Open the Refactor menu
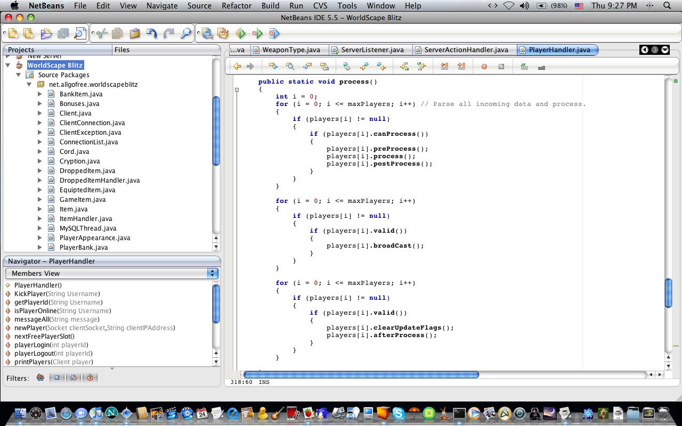The image size is (682, 426). 237,5
